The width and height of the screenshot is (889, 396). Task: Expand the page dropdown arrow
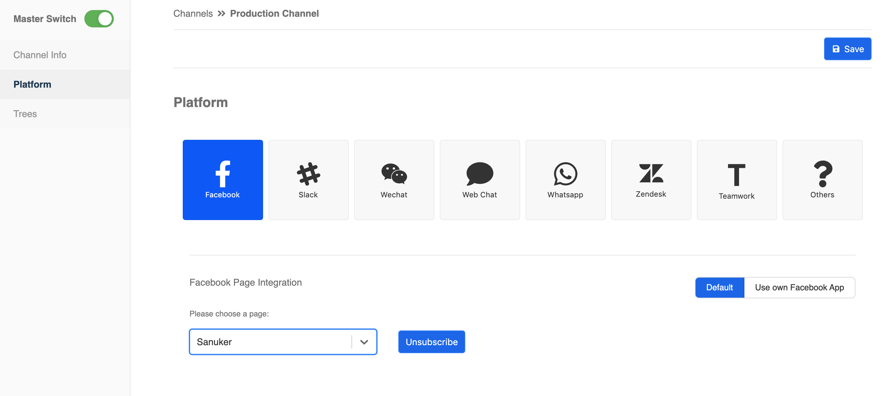[x=364, y=342]
